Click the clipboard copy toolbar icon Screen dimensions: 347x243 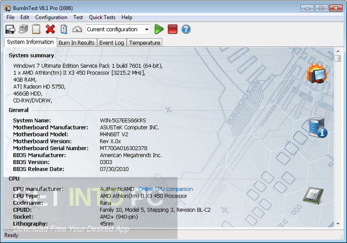pyautogui.click(x=36, y=29)
